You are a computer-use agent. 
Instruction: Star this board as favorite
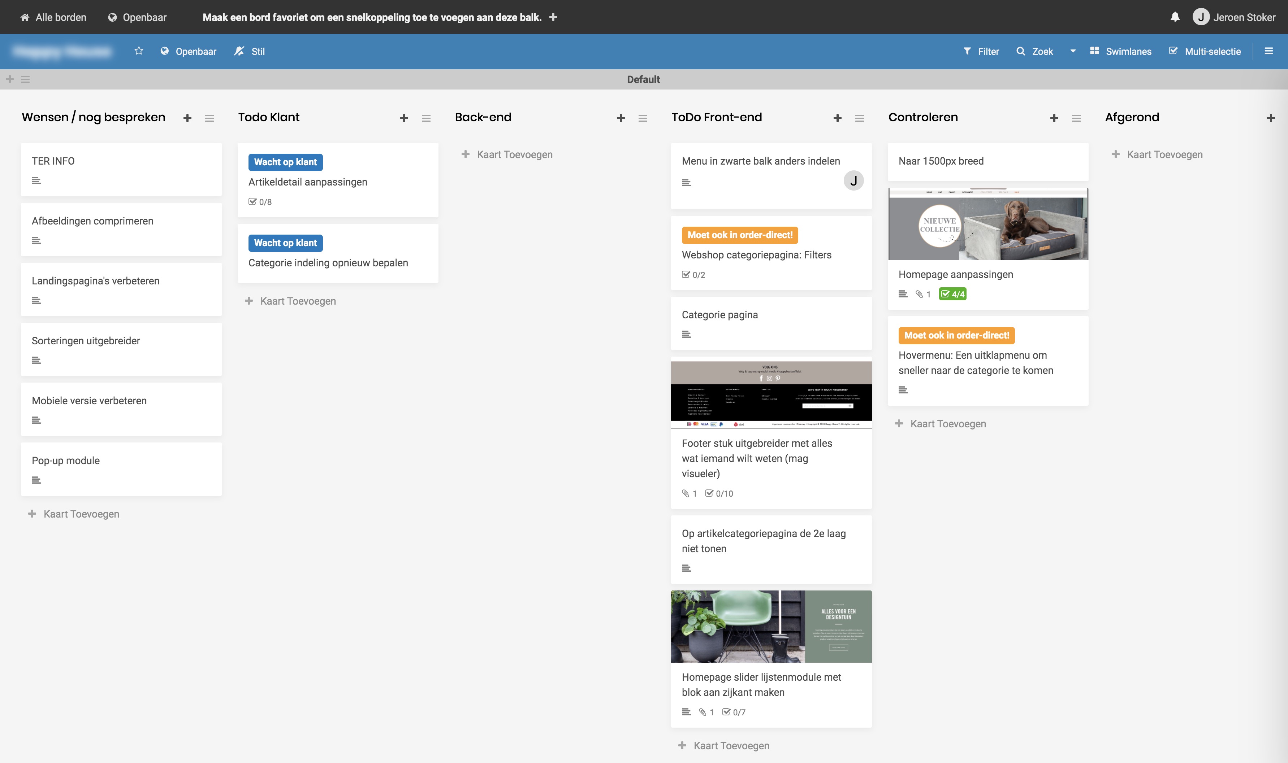pyautogui.click(x=139, y=51)
